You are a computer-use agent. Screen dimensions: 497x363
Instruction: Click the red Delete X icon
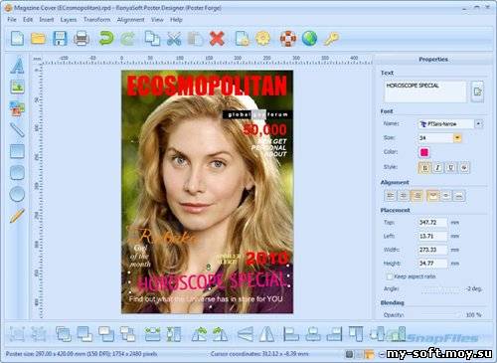(x=217, y=39)
